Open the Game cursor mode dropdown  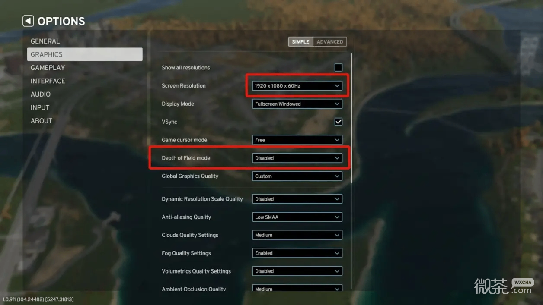click(297, 140)
